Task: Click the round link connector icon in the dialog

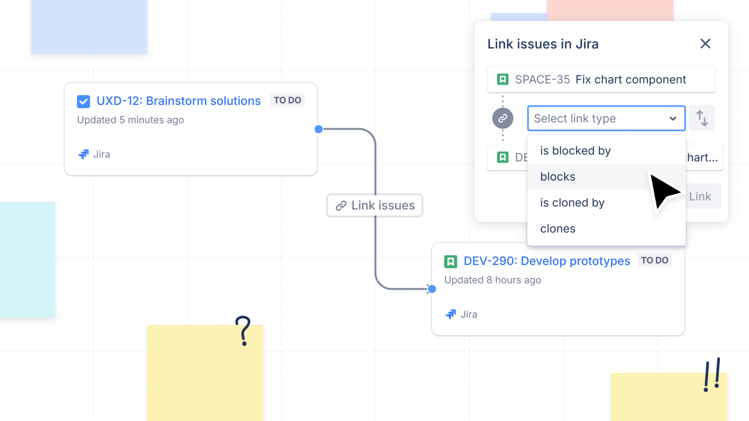Action: (503, 118)
